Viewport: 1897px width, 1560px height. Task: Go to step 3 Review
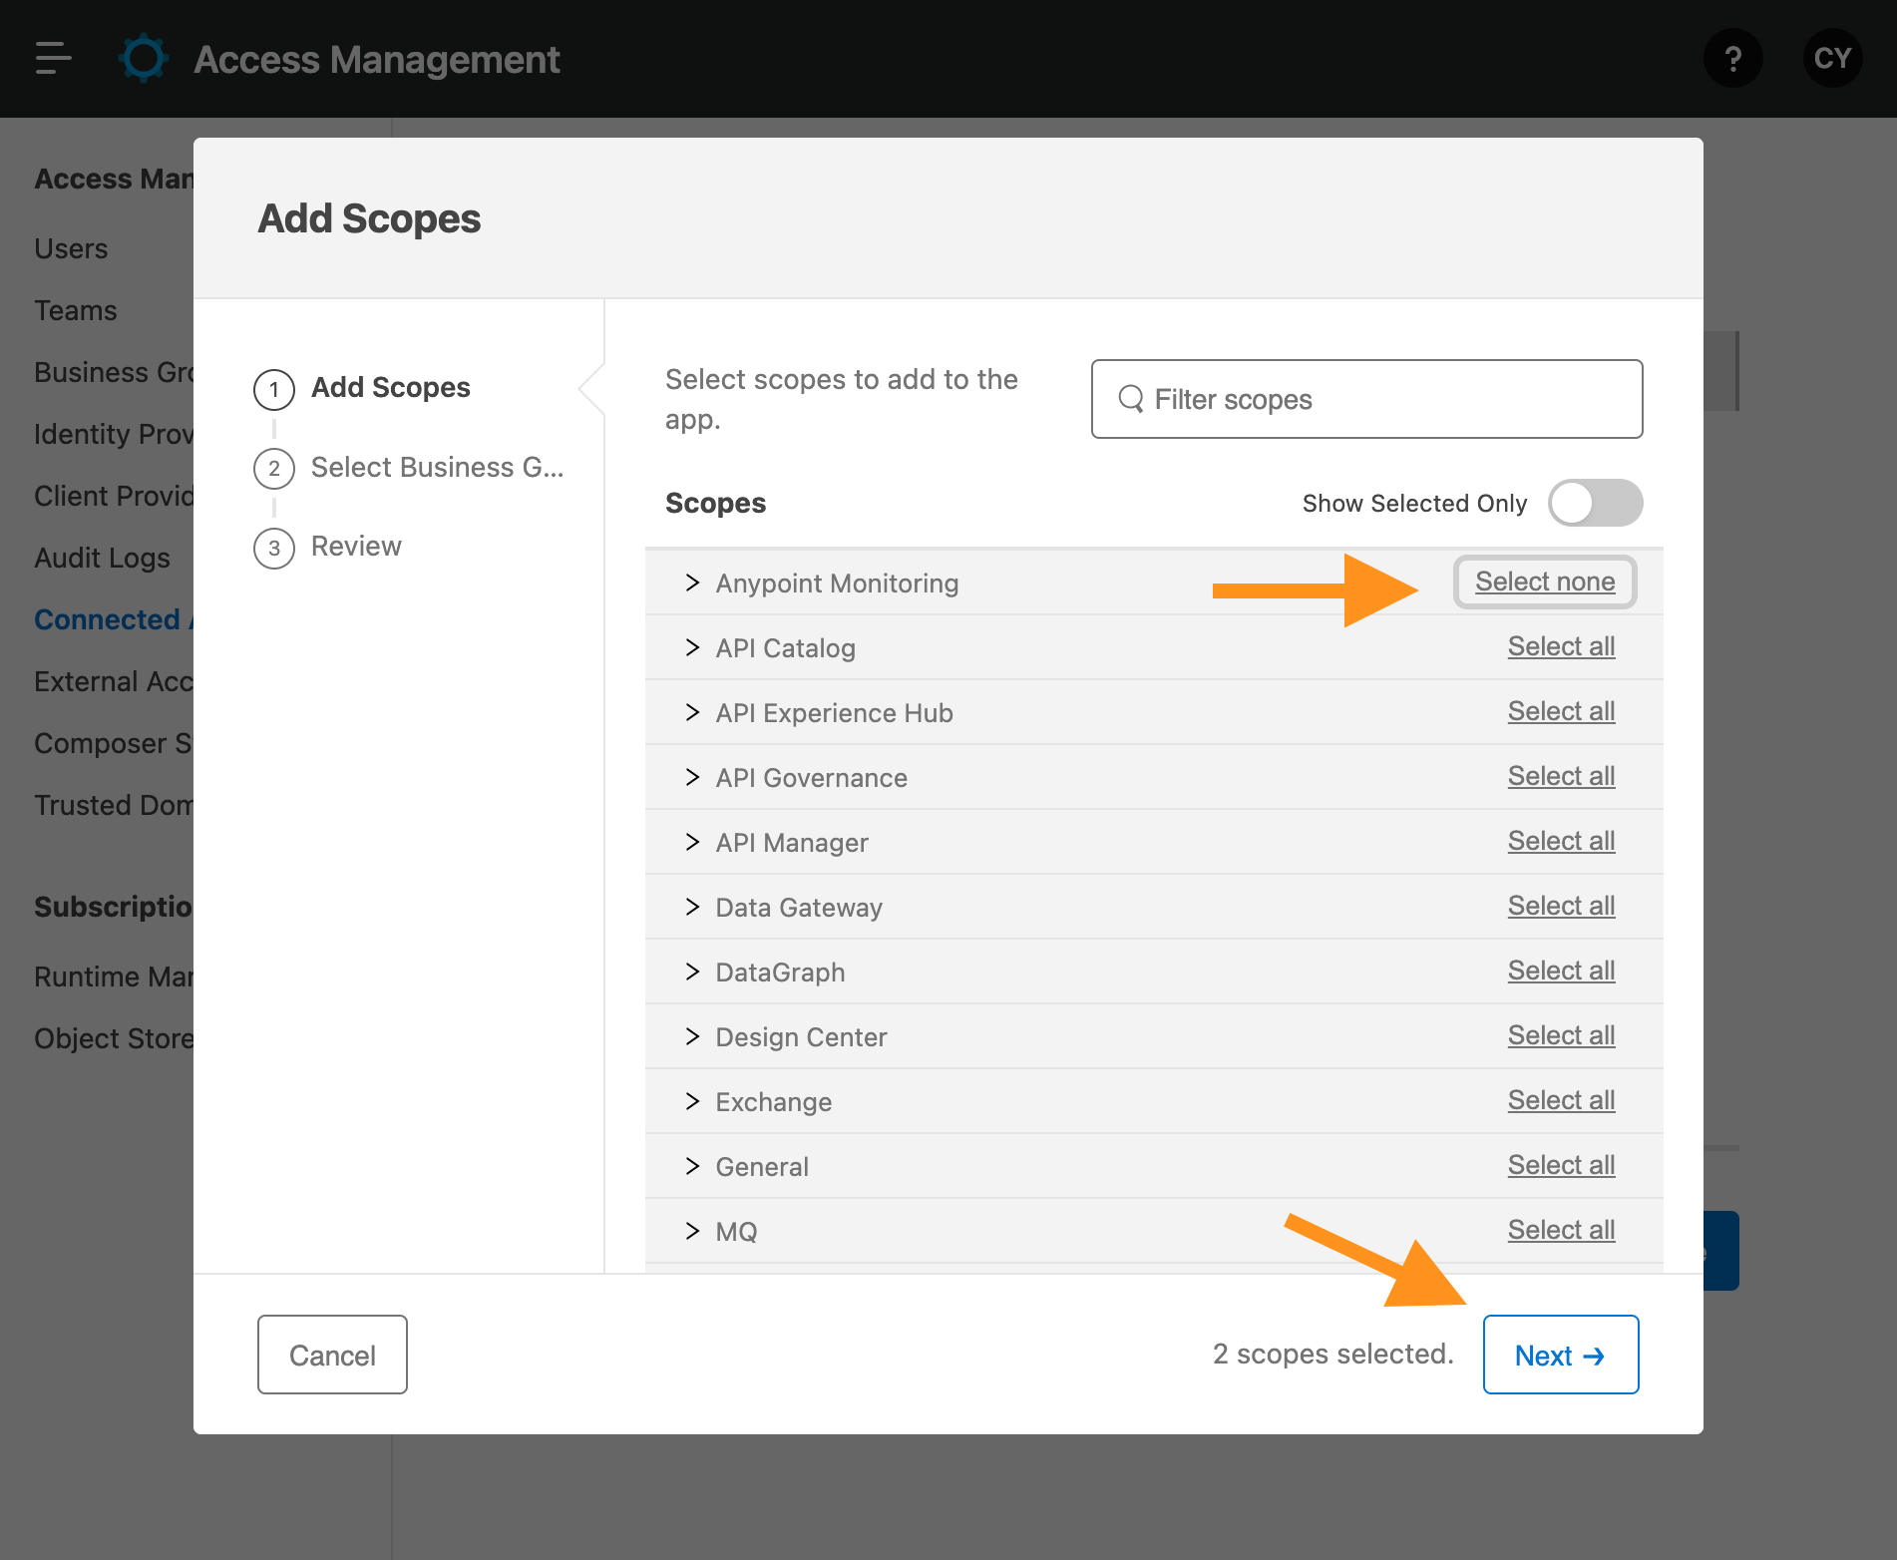click(x=328, y=548)
